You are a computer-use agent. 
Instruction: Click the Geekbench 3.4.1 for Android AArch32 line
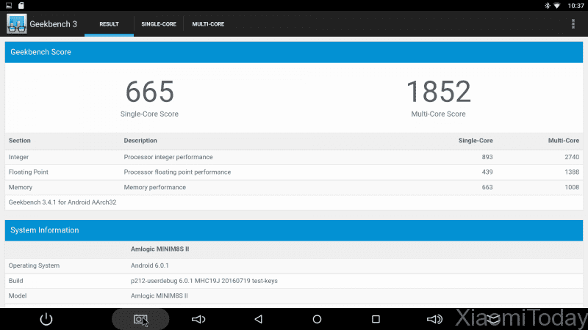click(62, 202)
